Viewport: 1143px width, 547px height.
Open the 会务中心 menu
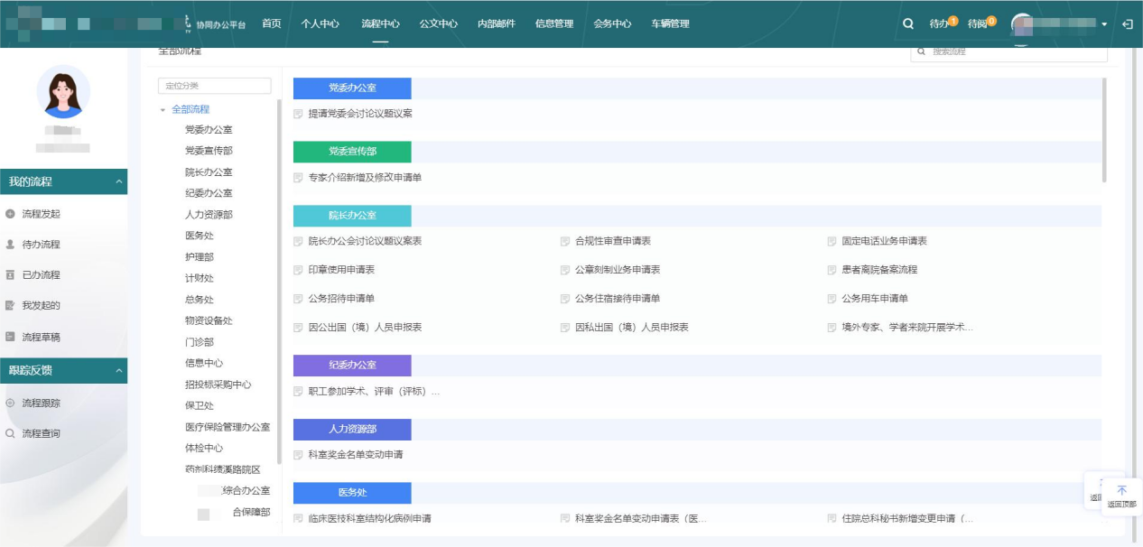tap(612, 24)
